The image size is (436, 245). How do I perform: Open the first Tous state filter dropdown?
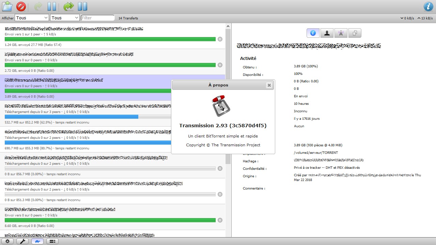[32, 18]
